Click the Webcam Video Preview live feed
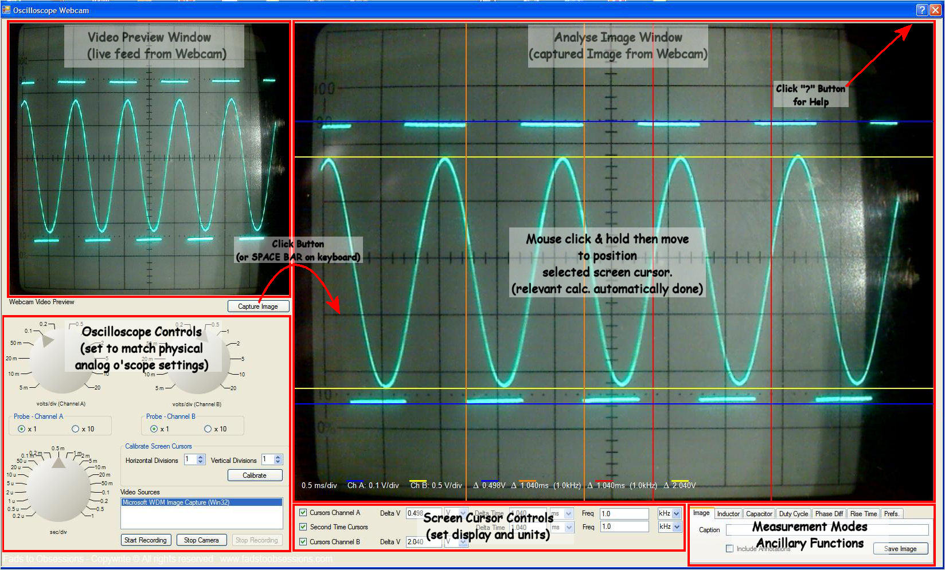The width and height of the screenshot is (945, 570). [150, 159]
